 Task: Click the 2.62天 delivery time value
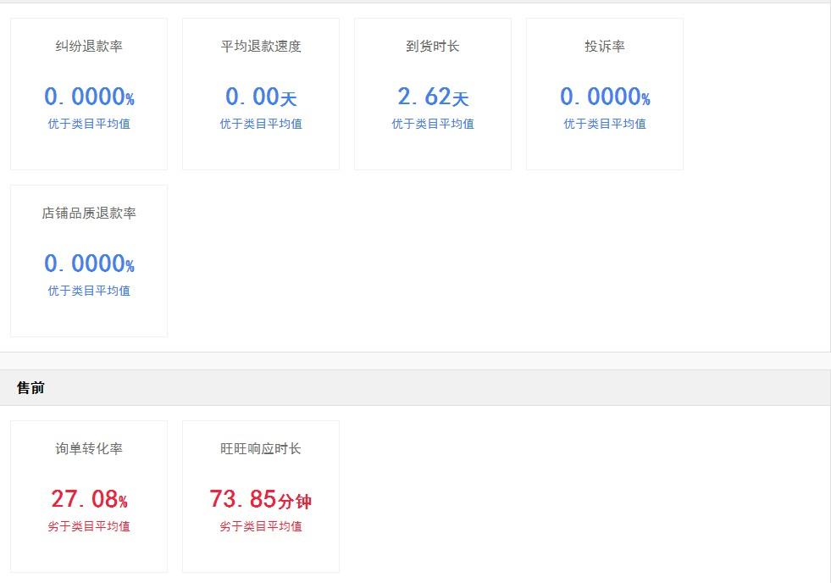[431, 97]
